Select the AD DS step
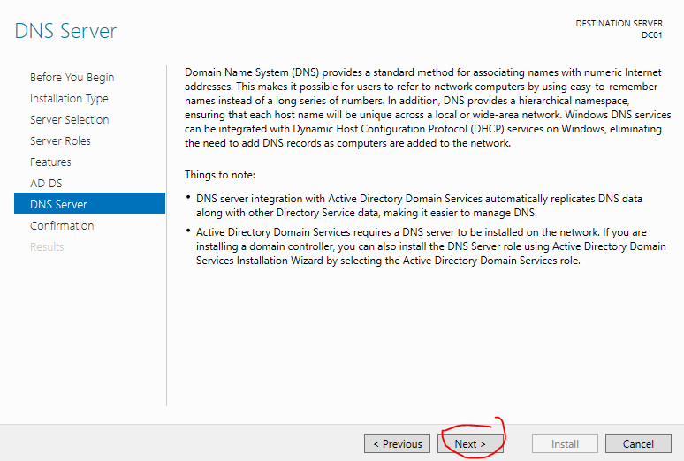 click(46, 183)
